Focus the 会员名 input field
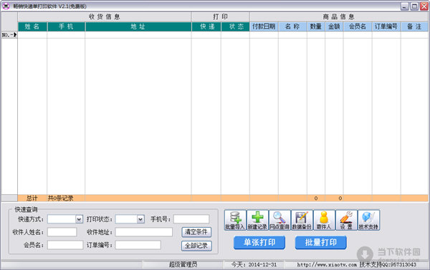Image resolution: width=430 pixels, height=270 pixels. tap(65, 245)
